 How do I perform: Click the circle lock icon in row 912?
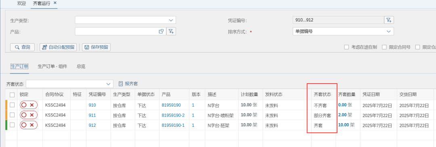pyautogui.click(x=24, y=125)
